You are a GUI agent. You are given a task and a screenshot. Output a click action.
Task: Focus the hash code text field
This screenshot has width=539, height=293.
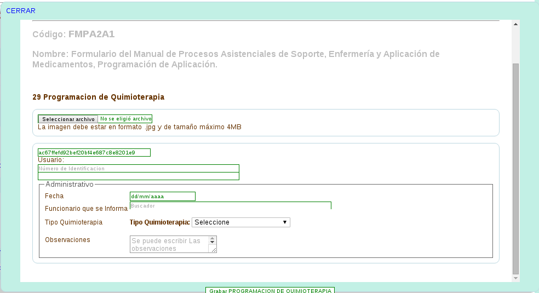tap(94, 152)
